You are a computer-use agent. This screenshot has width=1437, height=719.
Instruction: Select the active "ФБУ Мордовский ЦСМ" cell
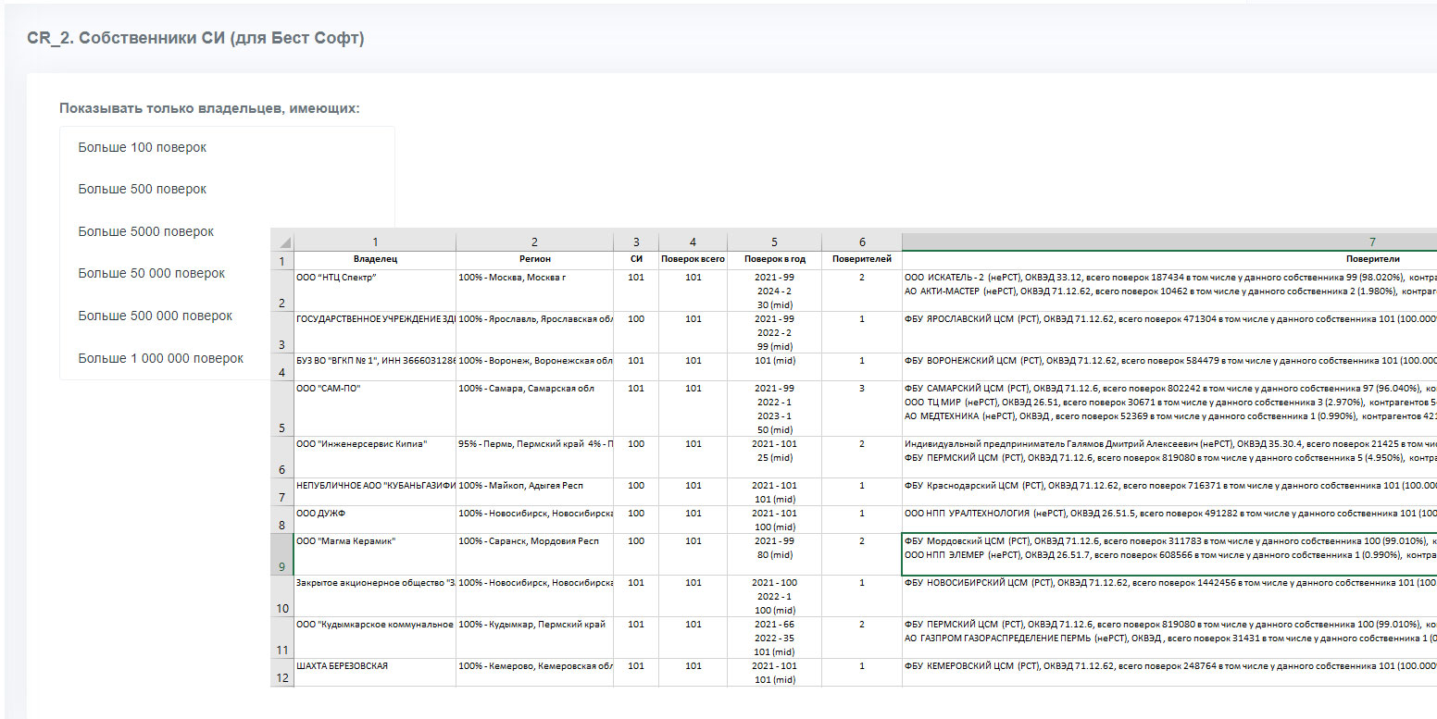[1169, 554]
